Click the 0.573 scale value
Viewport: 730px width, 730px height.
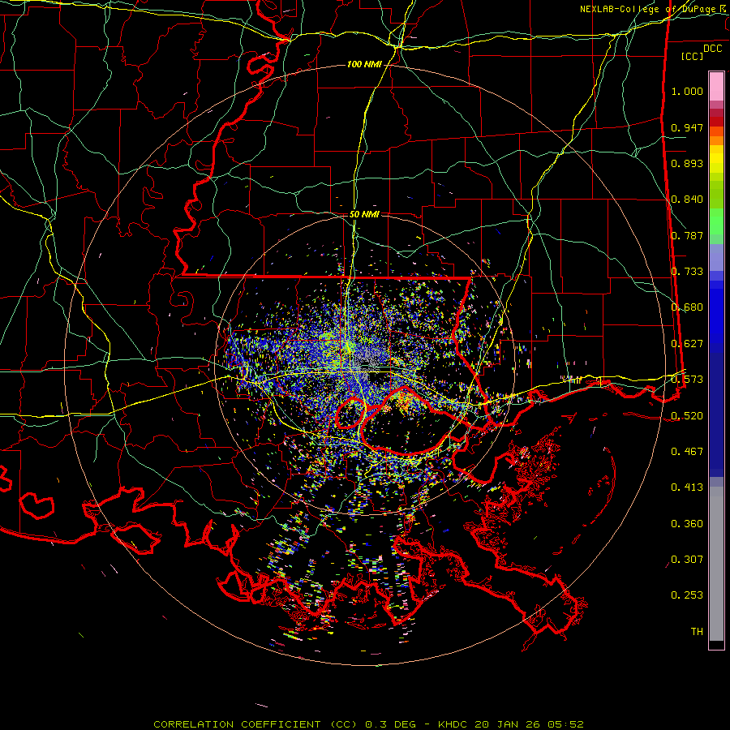pyautogui.click(x=687, y=380)
